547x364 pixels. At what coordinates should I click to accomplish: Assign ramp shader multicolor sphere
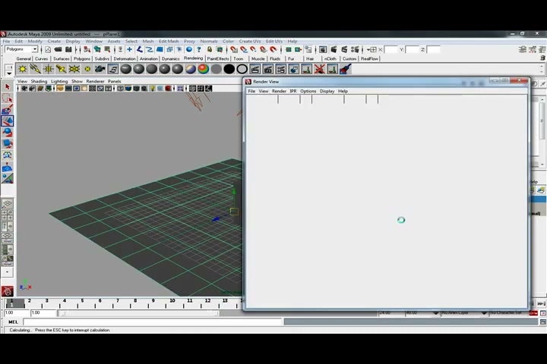204,69
